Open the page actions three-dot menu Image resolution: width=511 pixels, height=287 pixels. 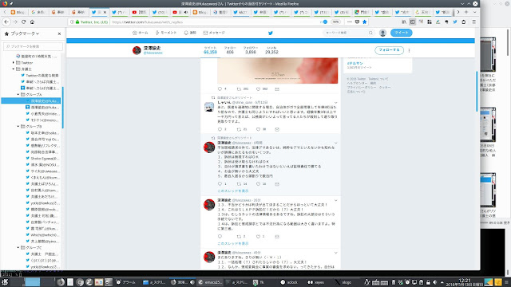point(350,22)
